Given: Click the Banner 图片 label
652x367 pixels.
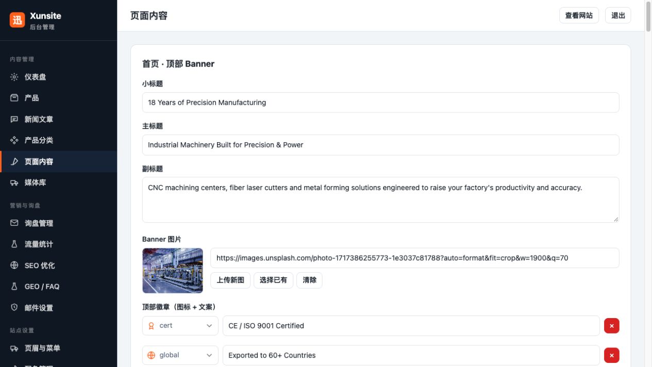Looking at the screenshot, I should click(162, 239).
